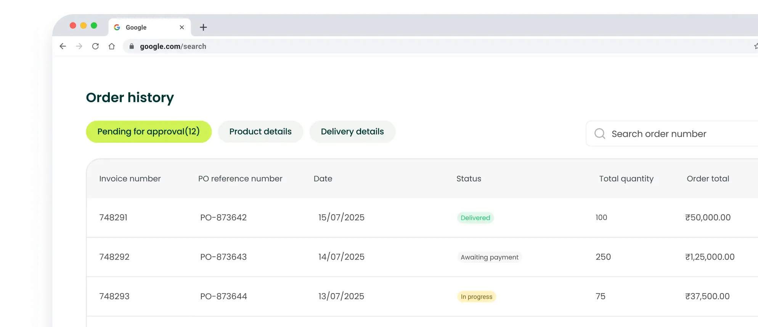
Task: Click the browser back arrow
Action: coord(63,46)
